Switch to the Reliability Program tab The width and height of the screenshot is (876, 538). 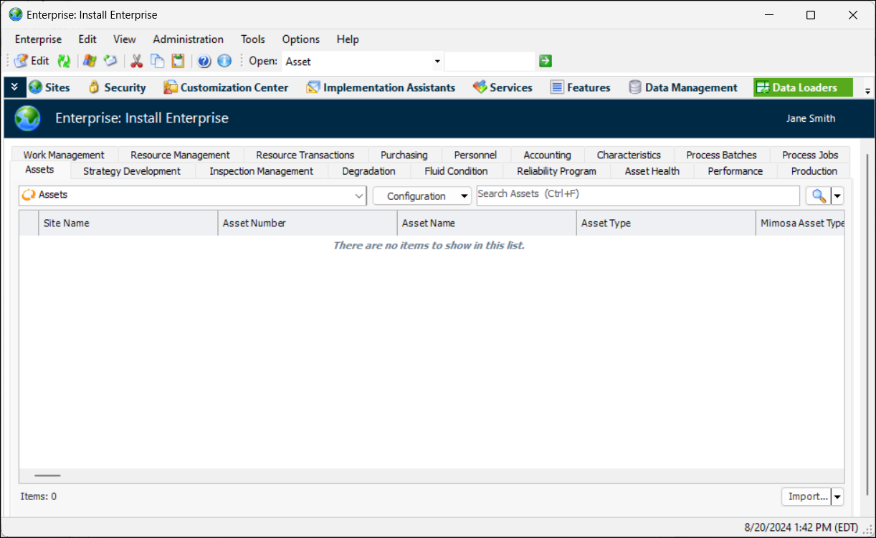tap(556, 171)
